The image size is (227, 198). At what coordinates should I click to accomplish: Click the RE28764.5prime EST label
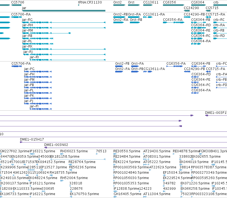click(82, 162)
